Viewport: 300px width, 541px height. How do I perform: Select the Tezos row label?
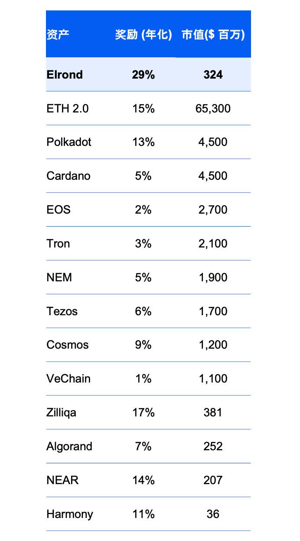pos(62,311)
